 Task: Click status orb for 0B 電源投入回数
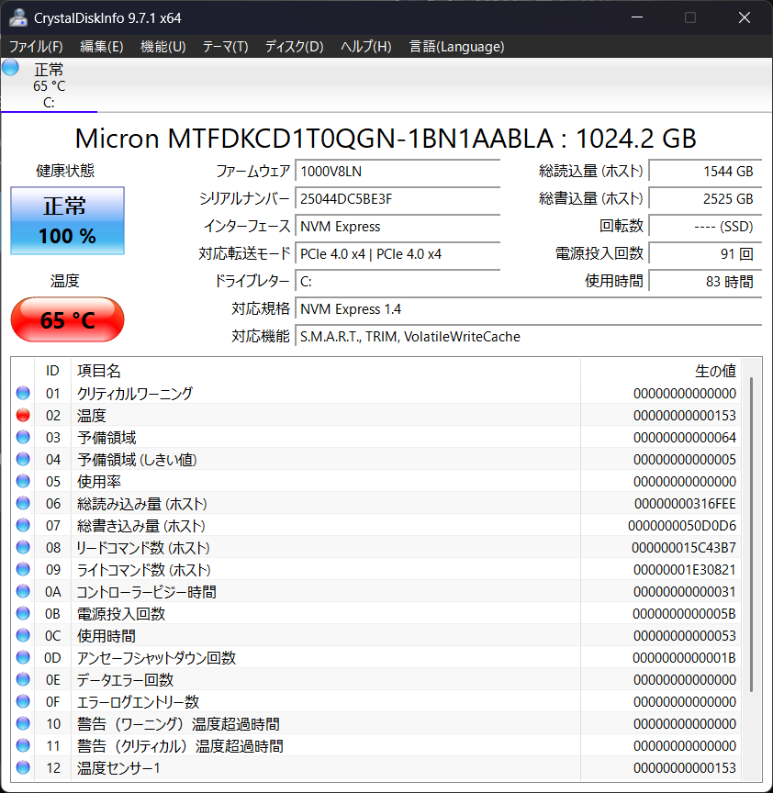[x=23, y=613]
